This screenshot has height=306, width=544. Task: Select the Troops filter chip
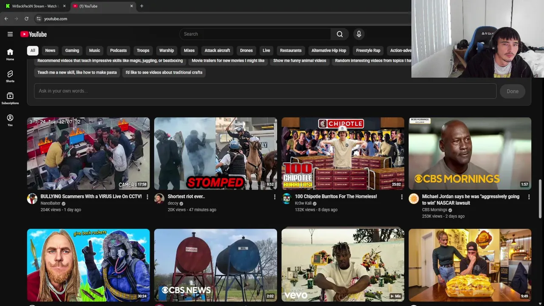pyautogui.click(x=143, y=51)
